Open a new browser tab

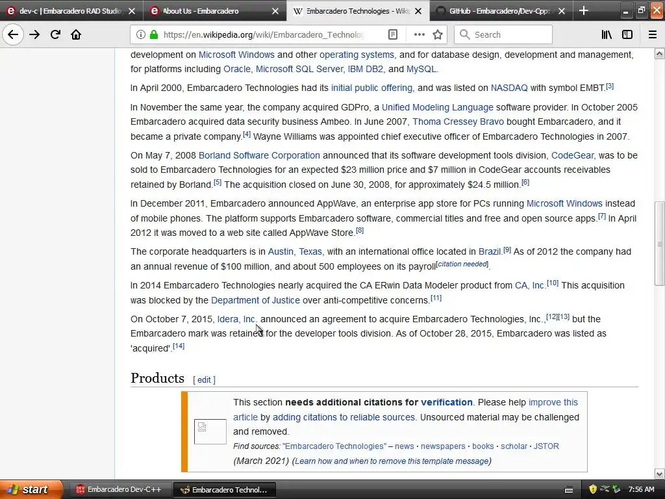click(584, 10)
